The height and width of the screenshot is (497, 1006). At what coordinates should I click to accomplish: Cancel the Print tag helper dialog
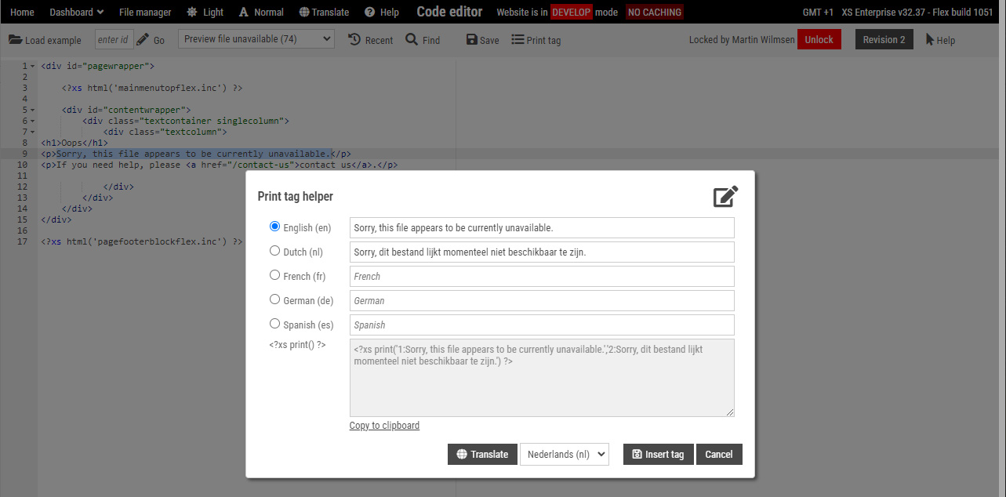[719, 455]
